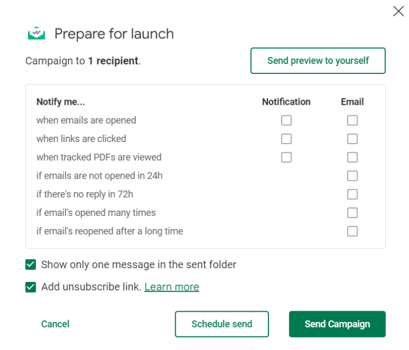Click the Schedule send button

(x=222, y=324)
